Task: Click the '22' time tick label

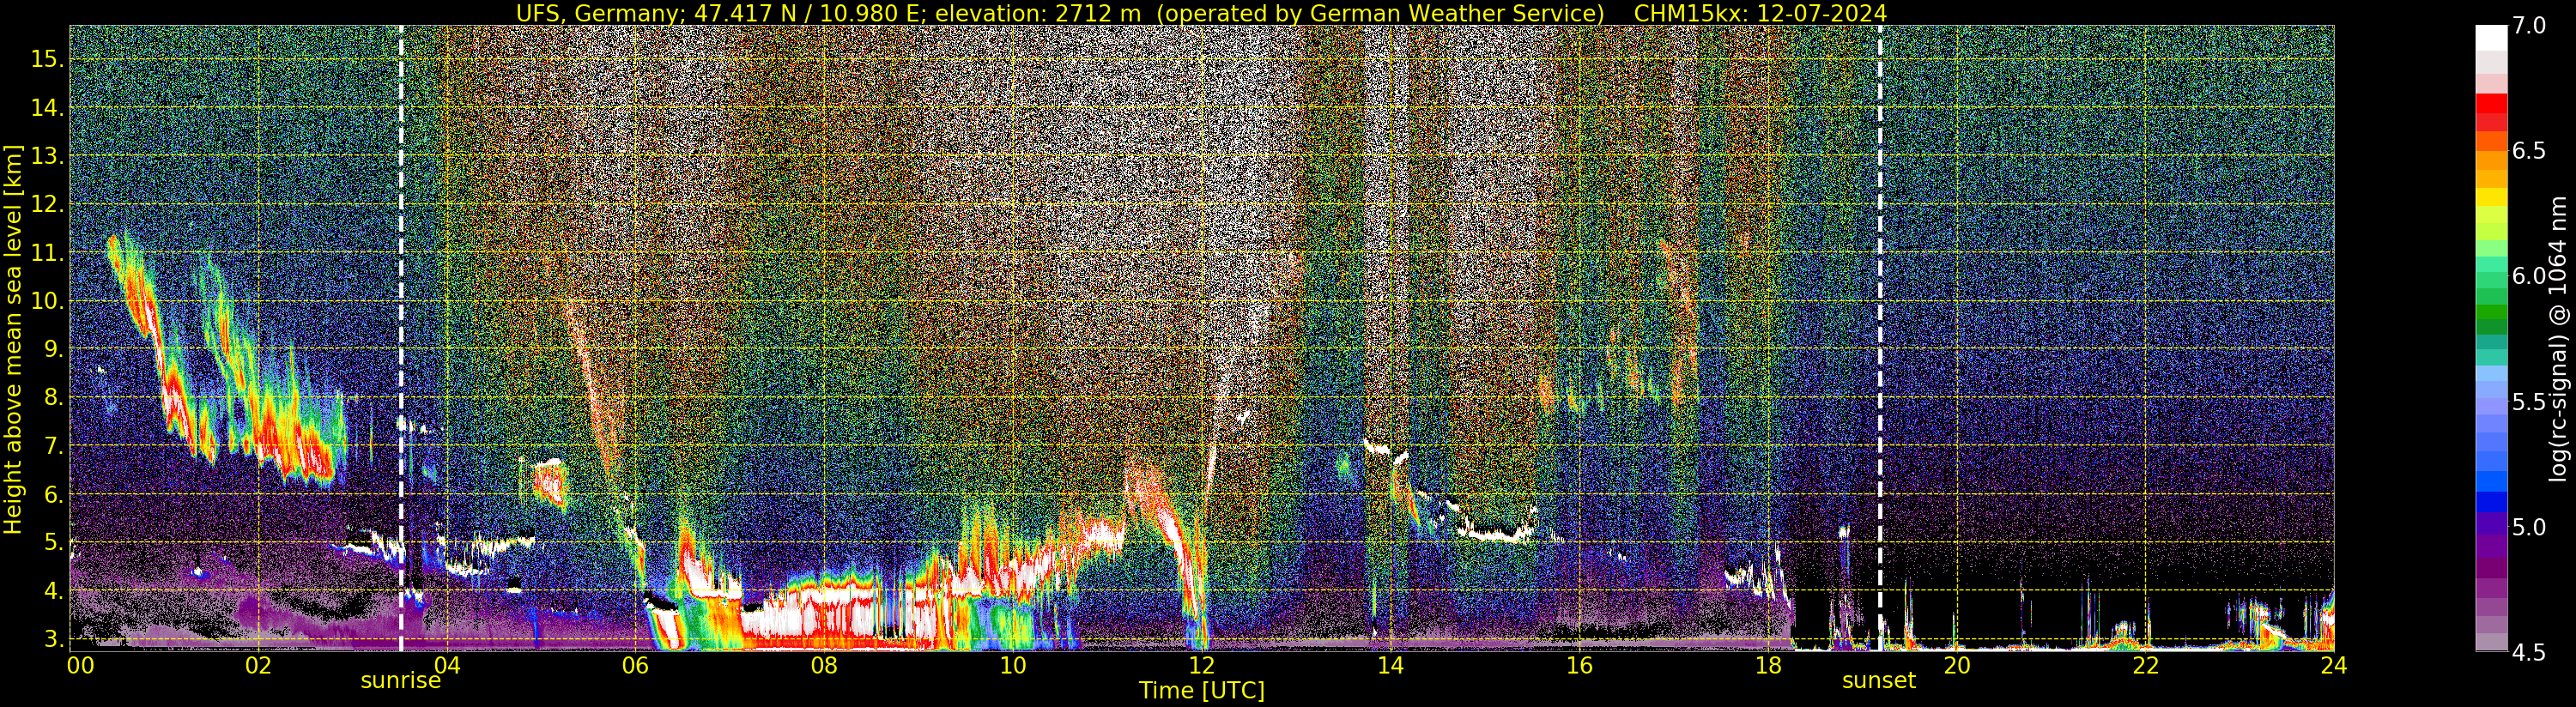Action: (2144, 666)
